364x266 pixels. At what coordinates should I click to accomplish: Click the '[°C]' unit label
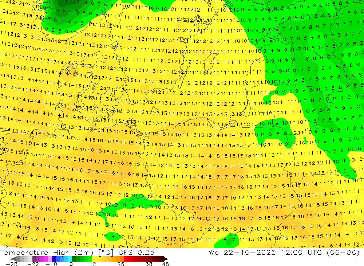point(106,253)
